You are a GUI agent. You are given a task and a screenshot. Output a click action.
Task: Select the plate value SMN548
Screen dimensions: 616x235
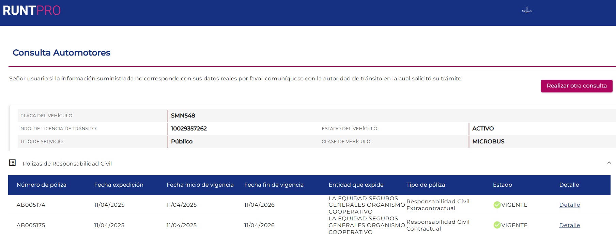click(183, 115)
